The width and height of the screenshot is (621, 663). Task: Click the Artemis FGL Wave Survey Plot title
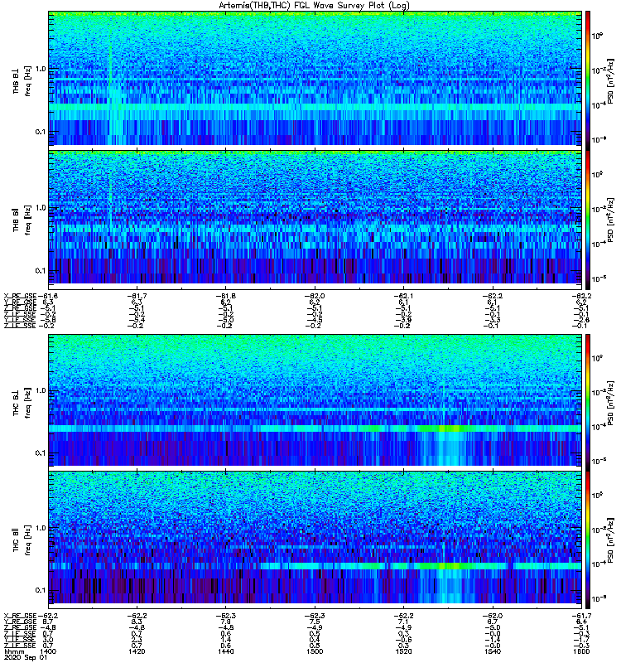click(x=314, y=6)
